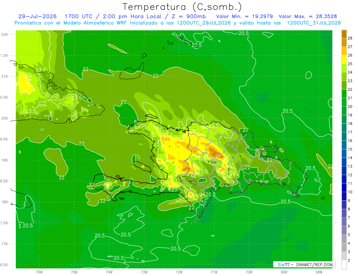
Task: Click the "73W" longitude axis label
Action: pos(144,272)
